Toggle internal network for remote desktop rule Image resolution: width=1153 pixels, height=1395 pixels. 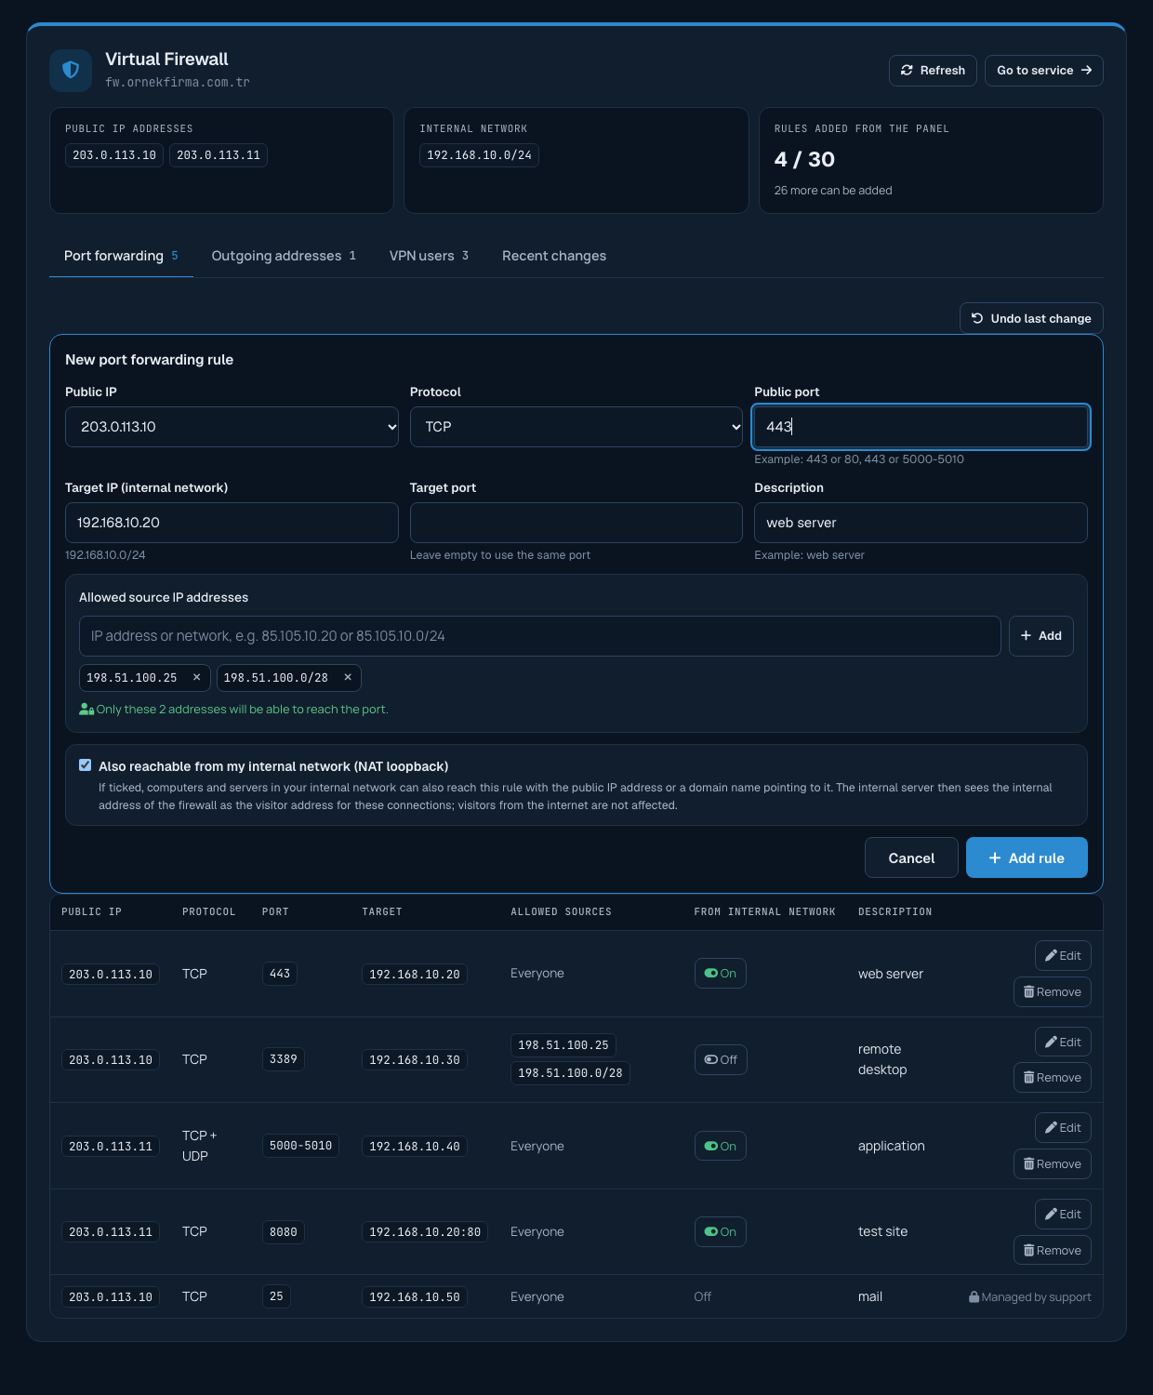point(721,1059)
